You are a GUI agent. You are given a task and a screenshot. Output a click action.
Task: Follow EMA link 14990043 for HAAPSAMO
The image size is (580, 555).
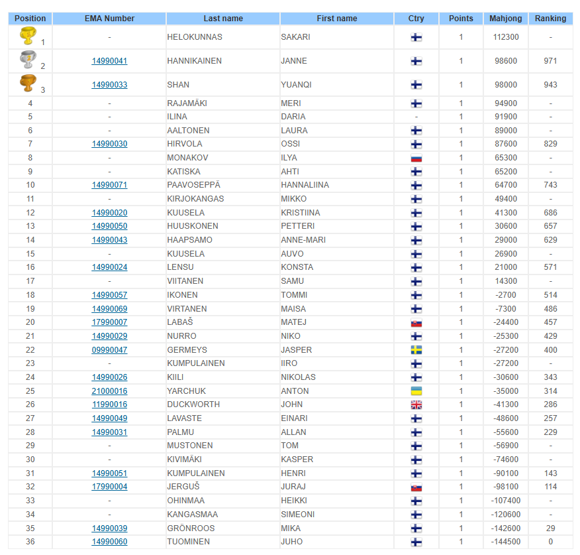coord(109,240)
